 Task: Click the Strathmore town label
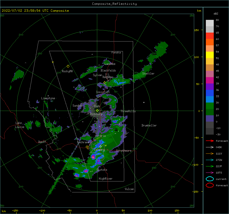coord(124,151)
